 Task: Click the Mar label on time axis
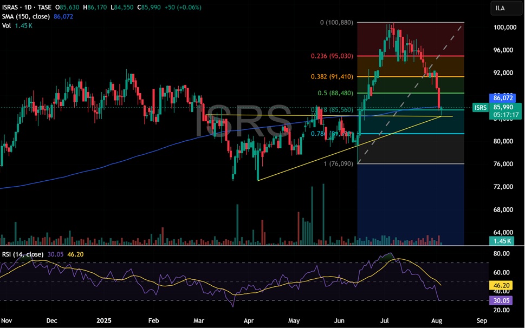[198, 320]
